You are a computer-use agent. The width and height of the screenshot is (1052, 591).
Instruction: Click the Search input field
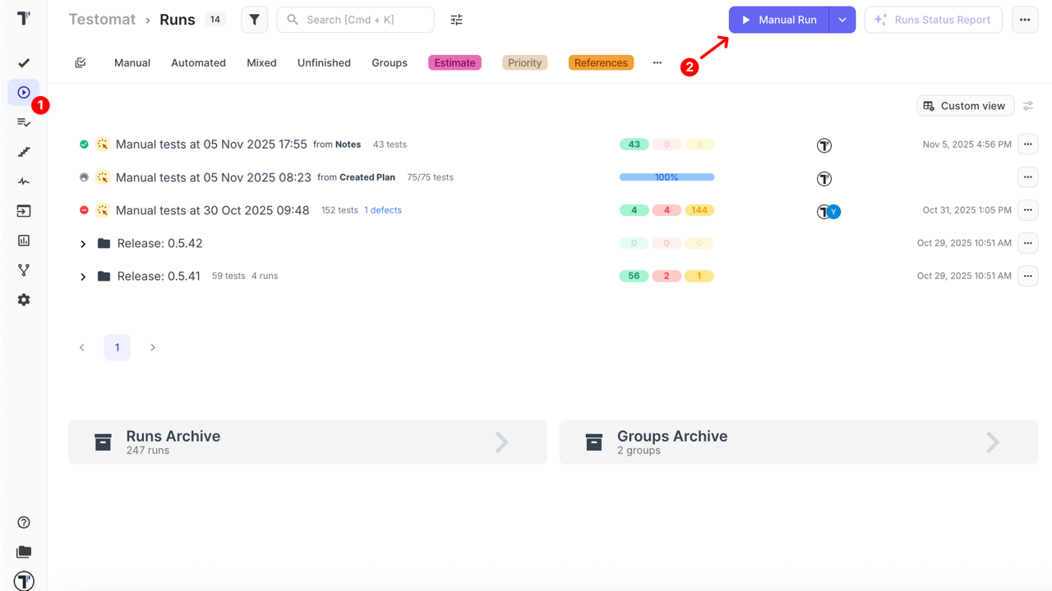[x=366, y=20]
